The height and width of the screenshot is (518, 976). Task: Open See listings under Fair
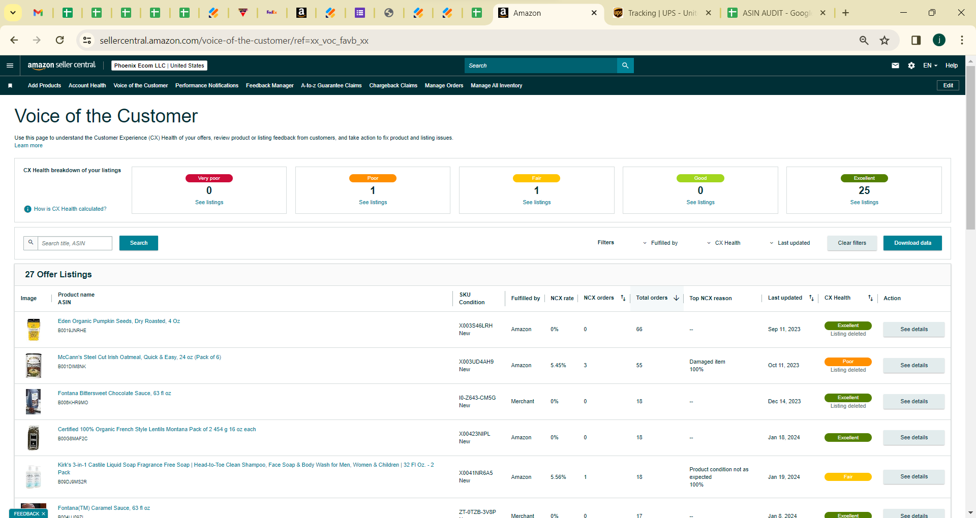point(537,203)
